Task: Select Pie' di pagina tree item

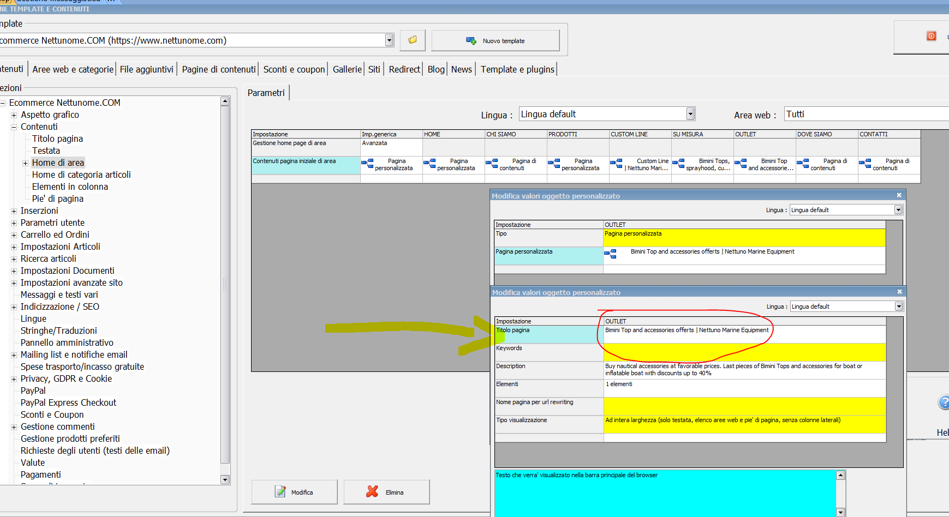Action: coord(57,199)
